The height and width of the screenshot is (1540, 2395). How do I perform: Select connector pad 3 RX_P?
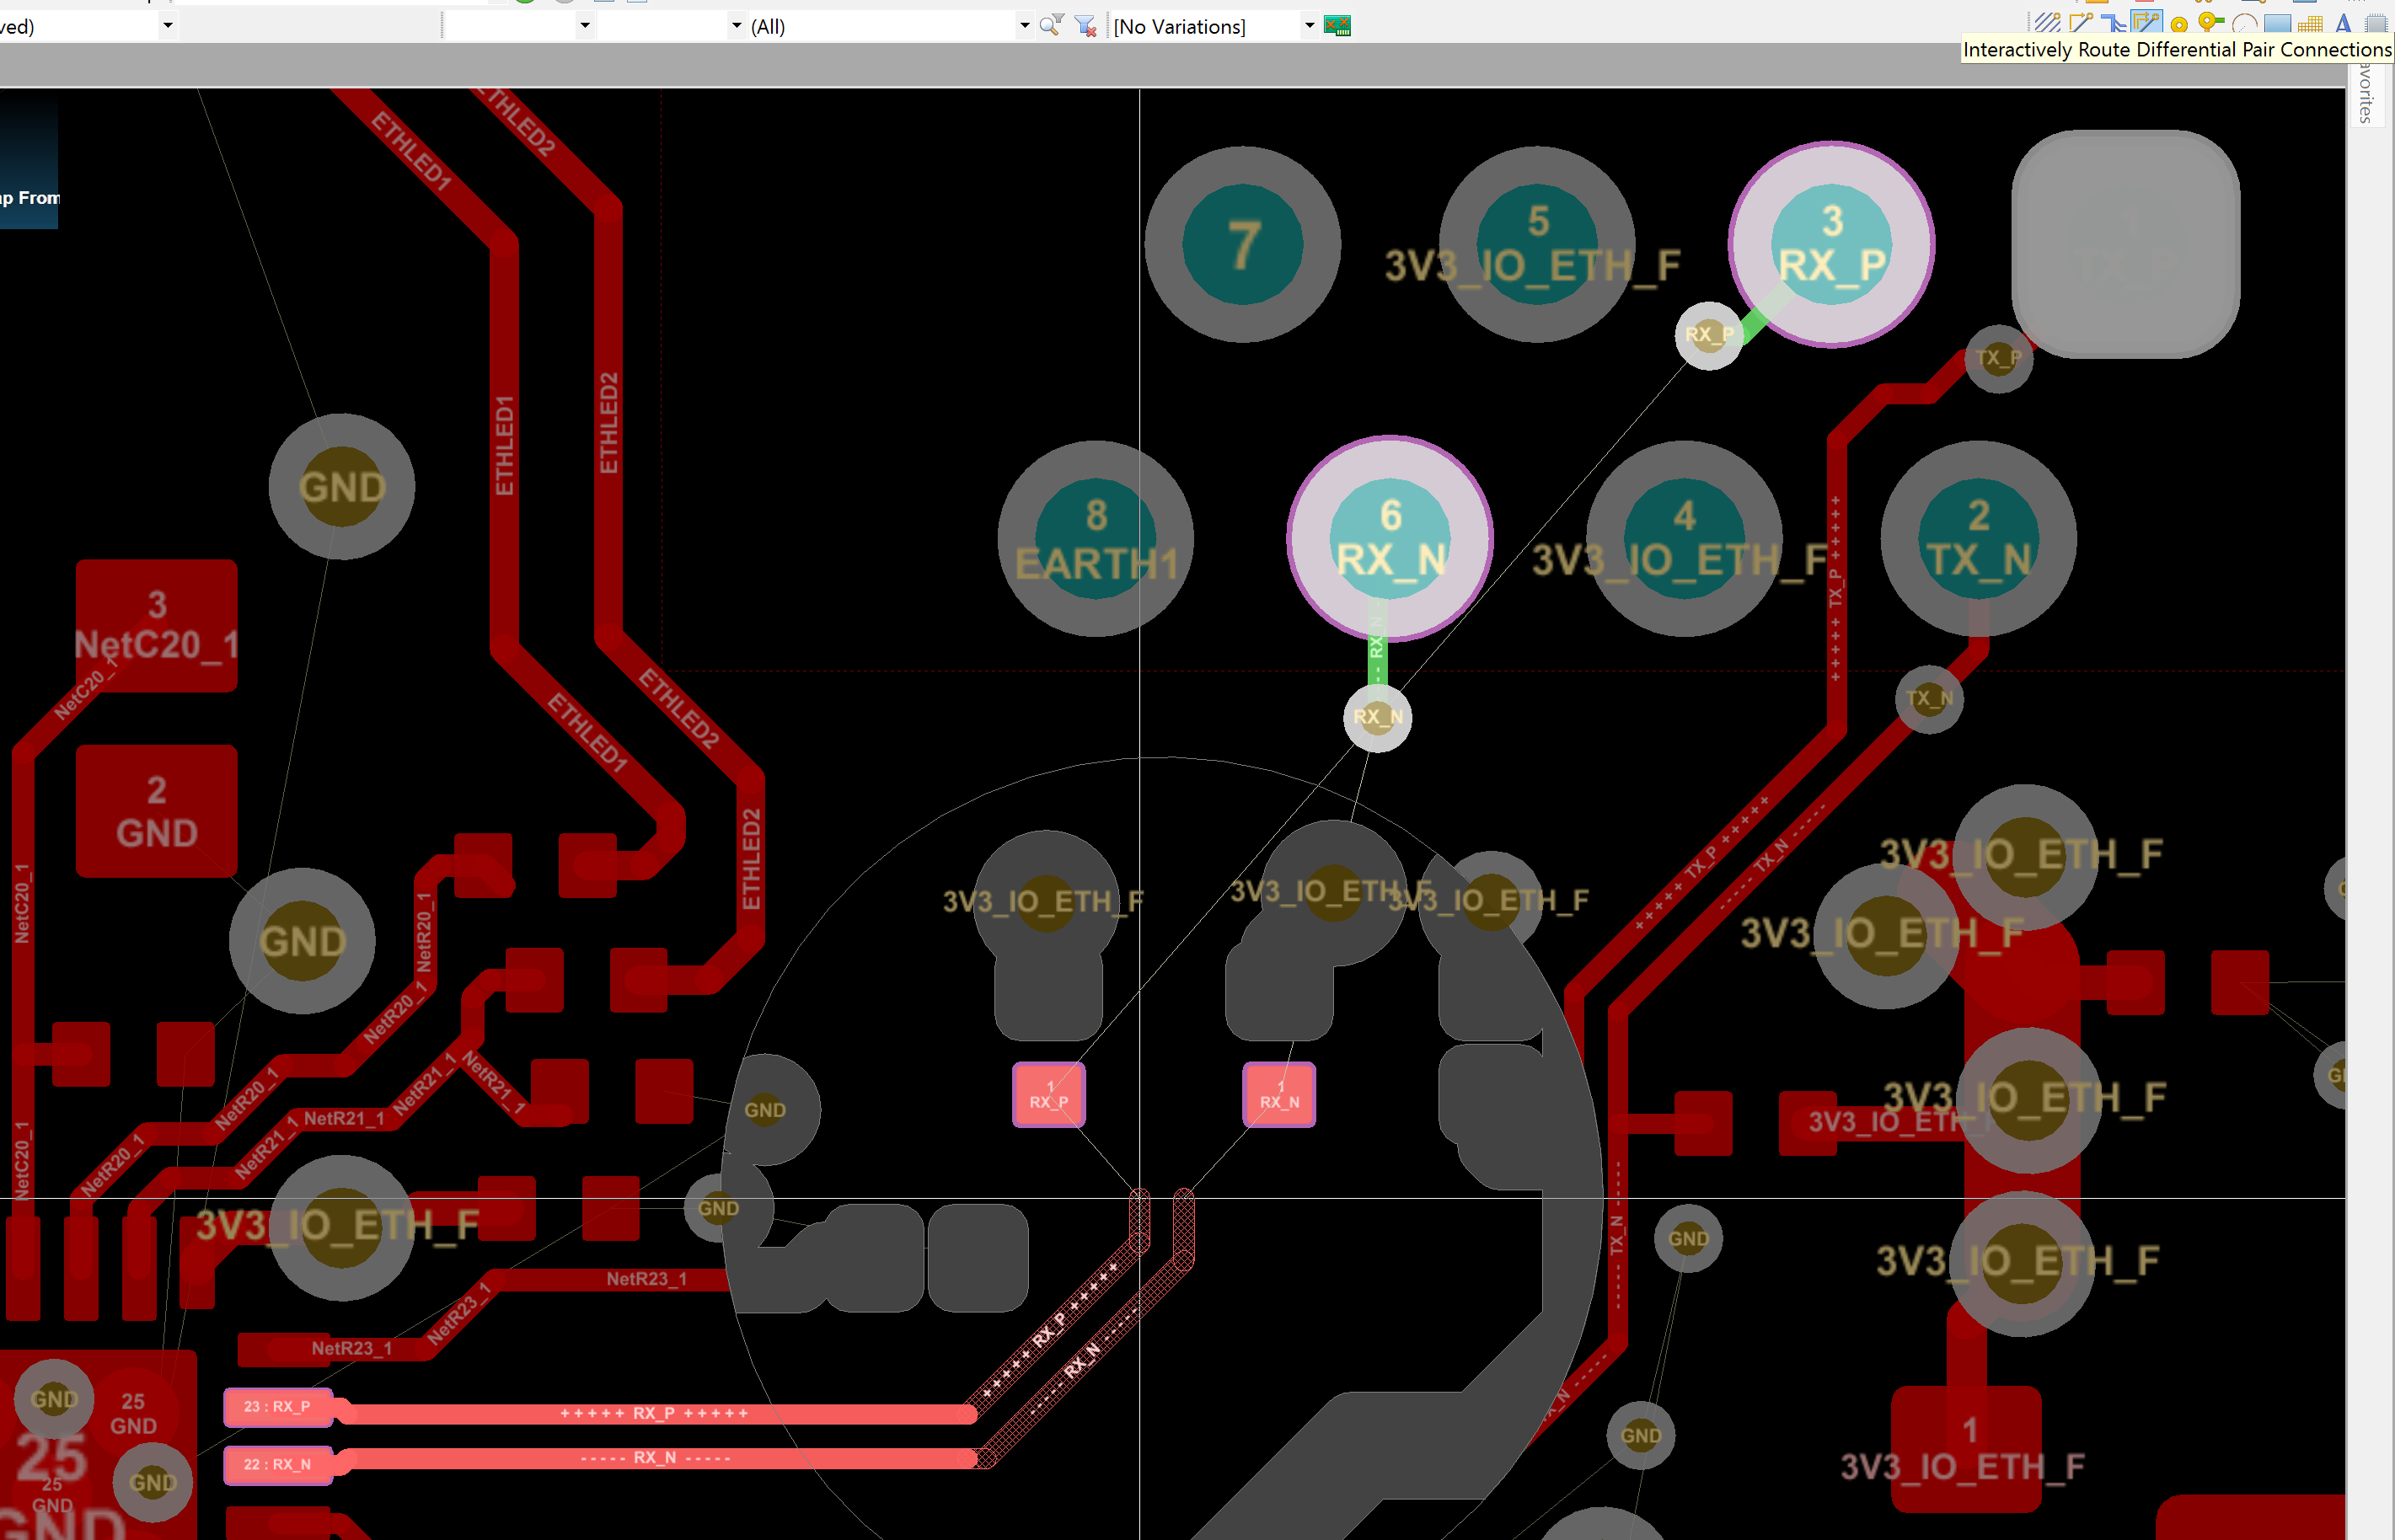(x=1832, y=244)
